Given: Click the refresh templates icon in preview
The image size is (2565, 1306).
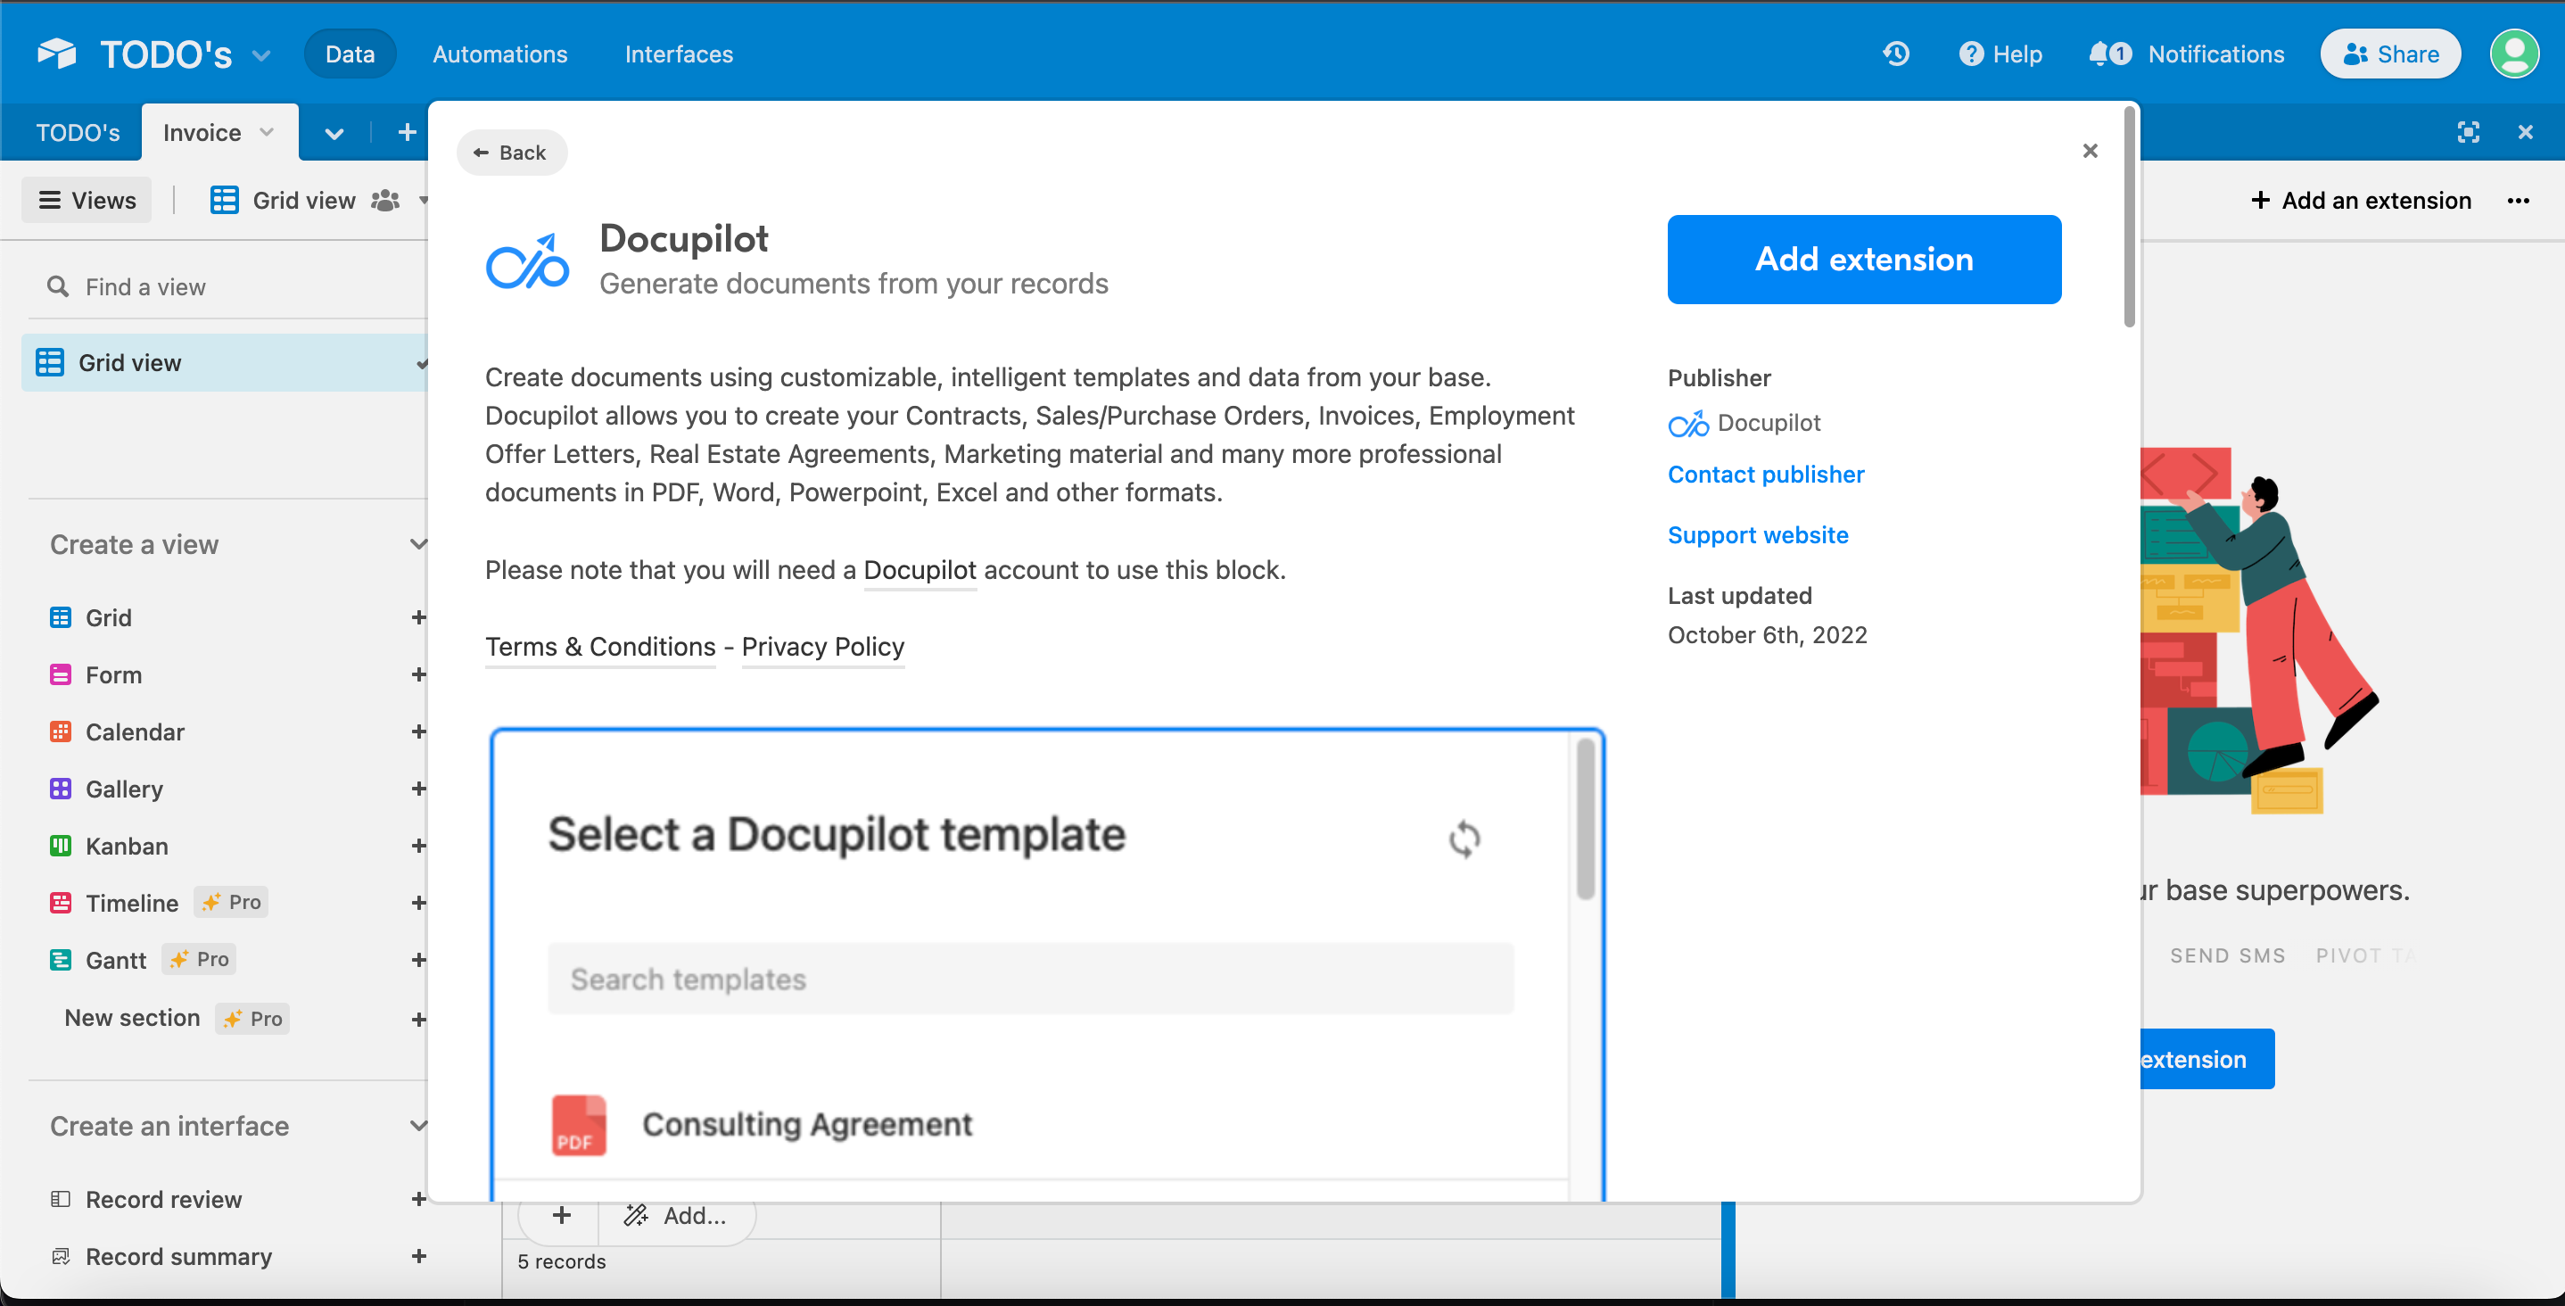Looking at the screenshot, I should click(x=1464, y=839).
